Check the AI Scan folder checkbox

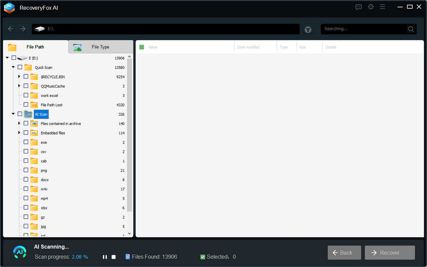point(20,114)
